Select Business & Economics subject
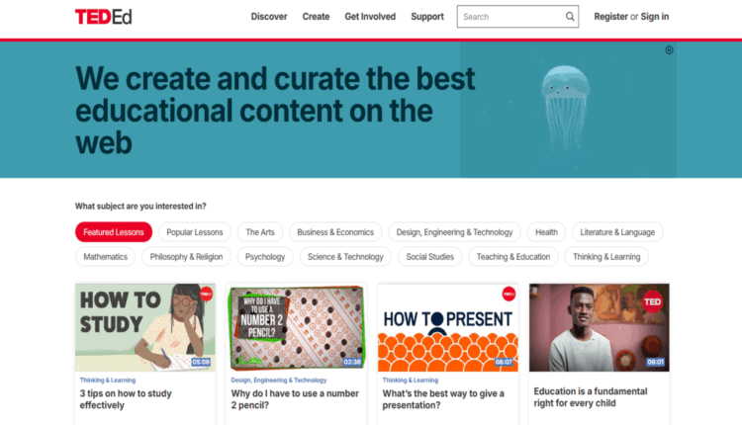The image size is (742, 425). [335, 232]
